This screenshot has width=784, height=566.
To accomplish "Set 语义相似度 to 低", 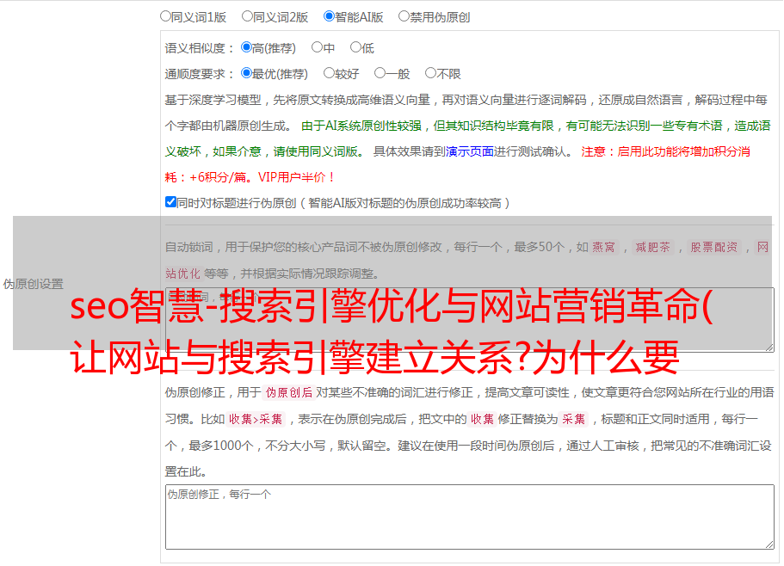I will [355, 47].
